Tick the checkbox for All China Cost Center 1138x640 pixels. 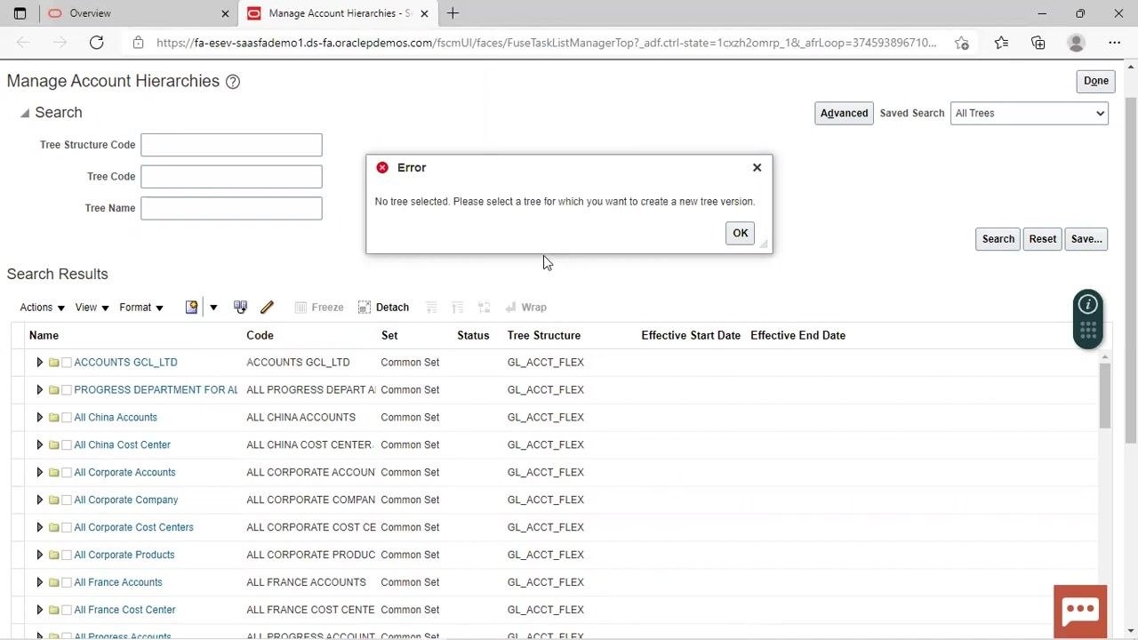coord(67,445)
